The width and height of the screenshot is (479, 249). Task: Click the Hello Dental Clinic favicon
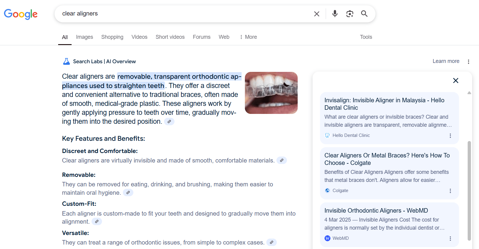[327, 135]
